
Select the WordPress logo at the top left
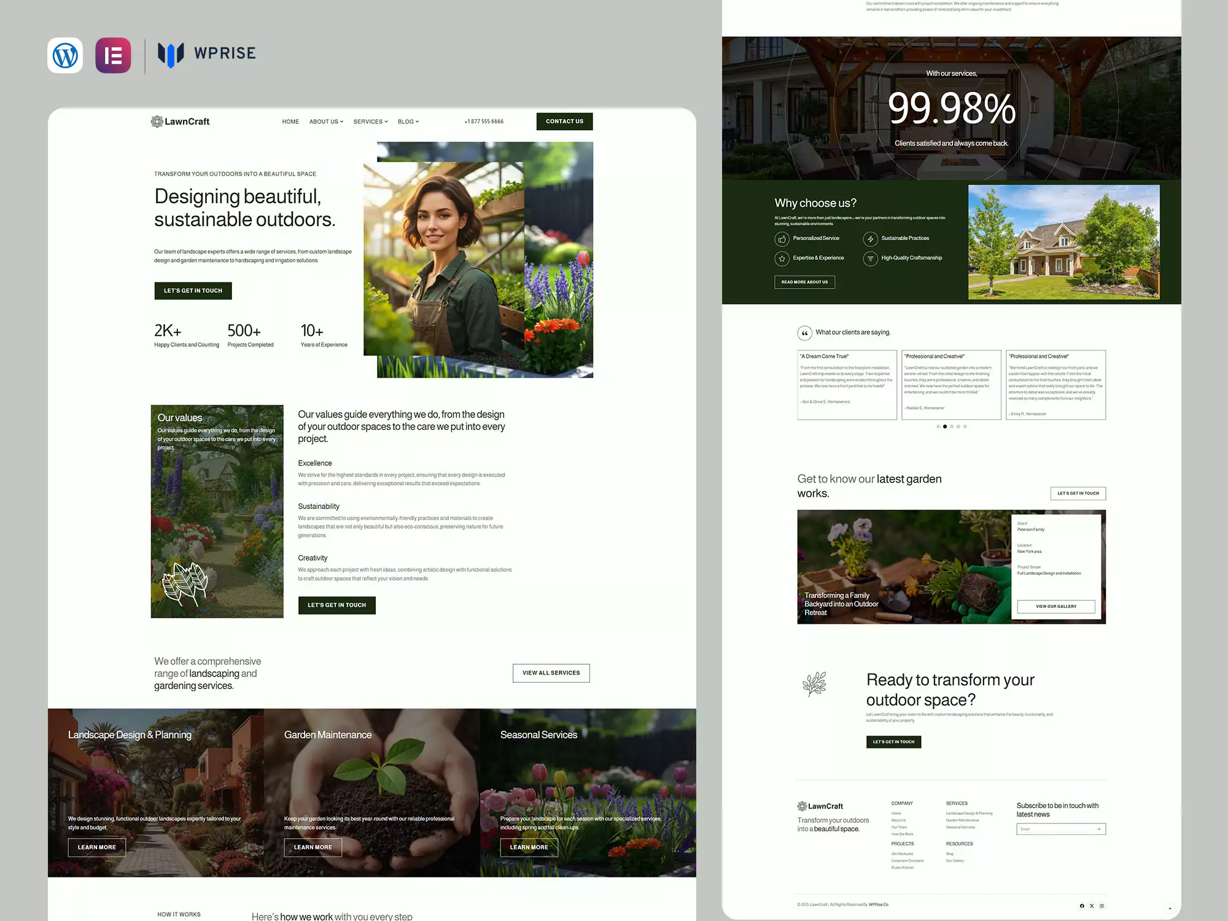(65, 55)
